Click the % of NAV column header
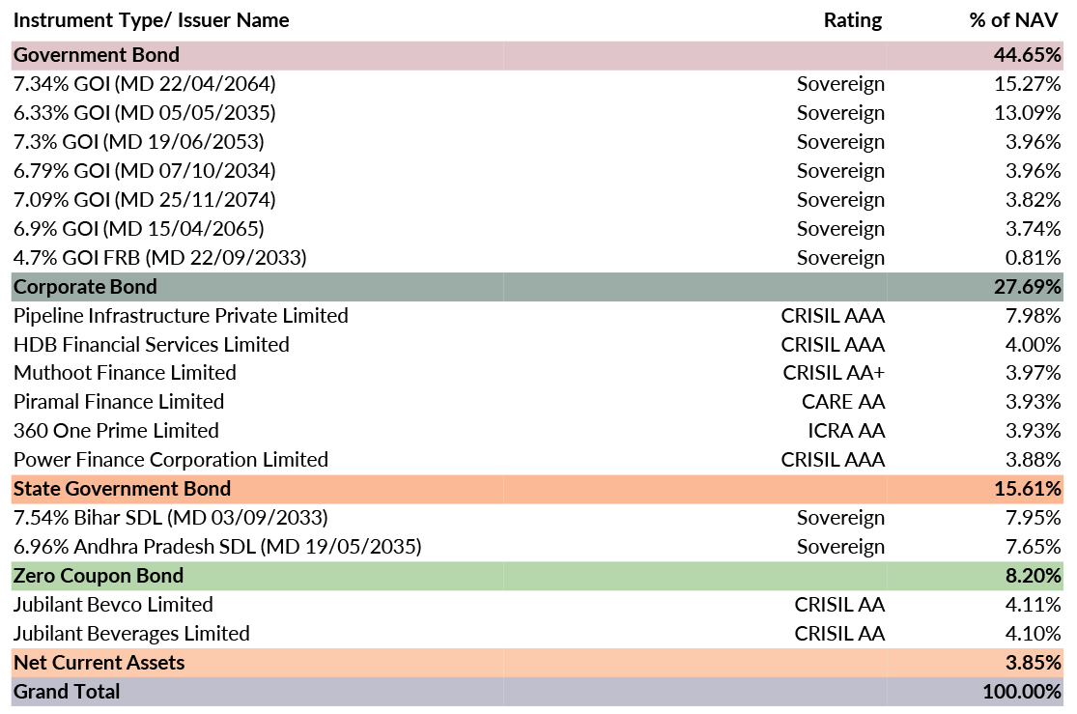The image size is (1077, 714). point(1014,19)
